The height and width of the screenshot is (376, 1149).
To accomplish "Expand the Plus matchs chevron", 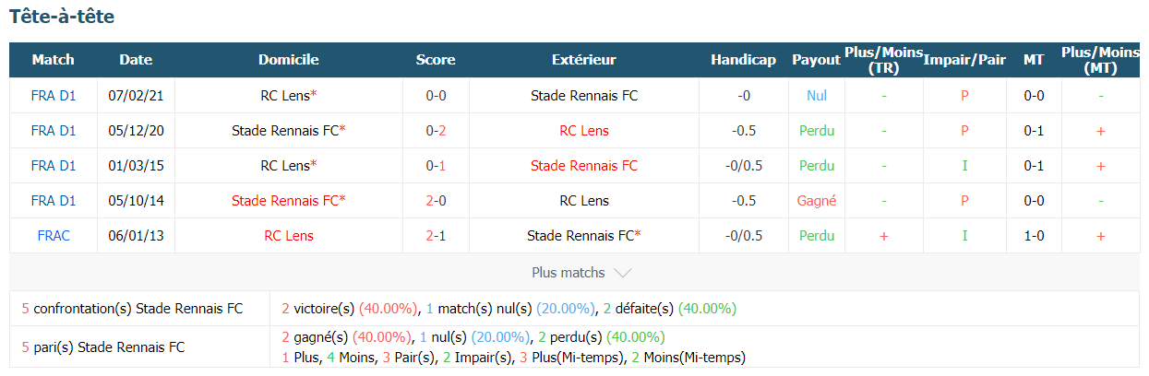I will [622, 273].
